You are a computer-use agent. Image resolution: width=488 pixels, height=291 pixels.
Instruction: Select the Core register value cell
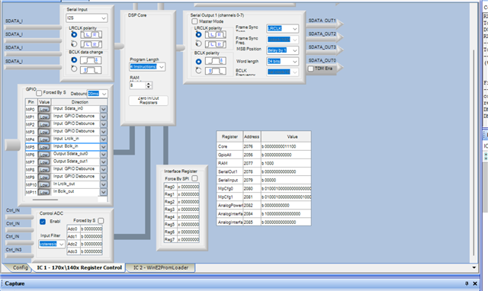(286, 146)
